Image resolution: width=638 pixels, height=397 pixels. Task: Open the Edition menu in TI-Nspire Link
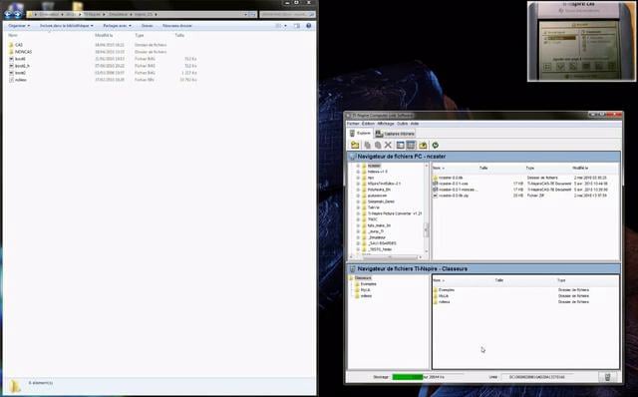[x=368, y=124]
